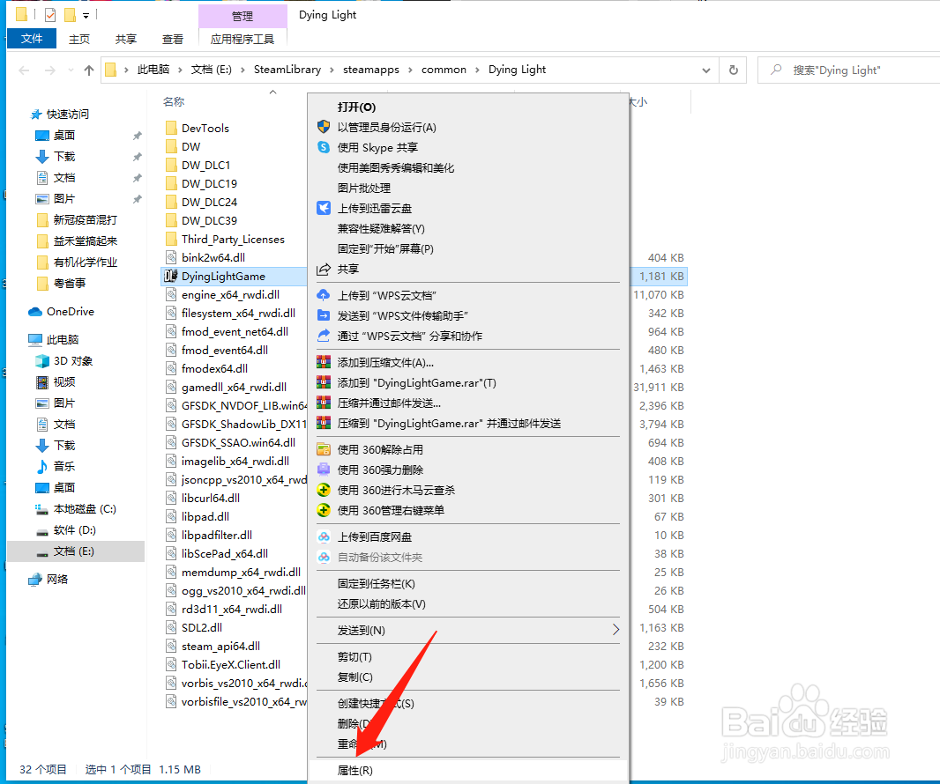
Task: Select 以管理员身份运行(A) menu entry
Action: pyautogui.click(x=469, y=127)
